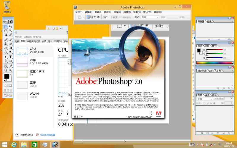
Task: Select the Dodge tool
Action: coord(10,52)
